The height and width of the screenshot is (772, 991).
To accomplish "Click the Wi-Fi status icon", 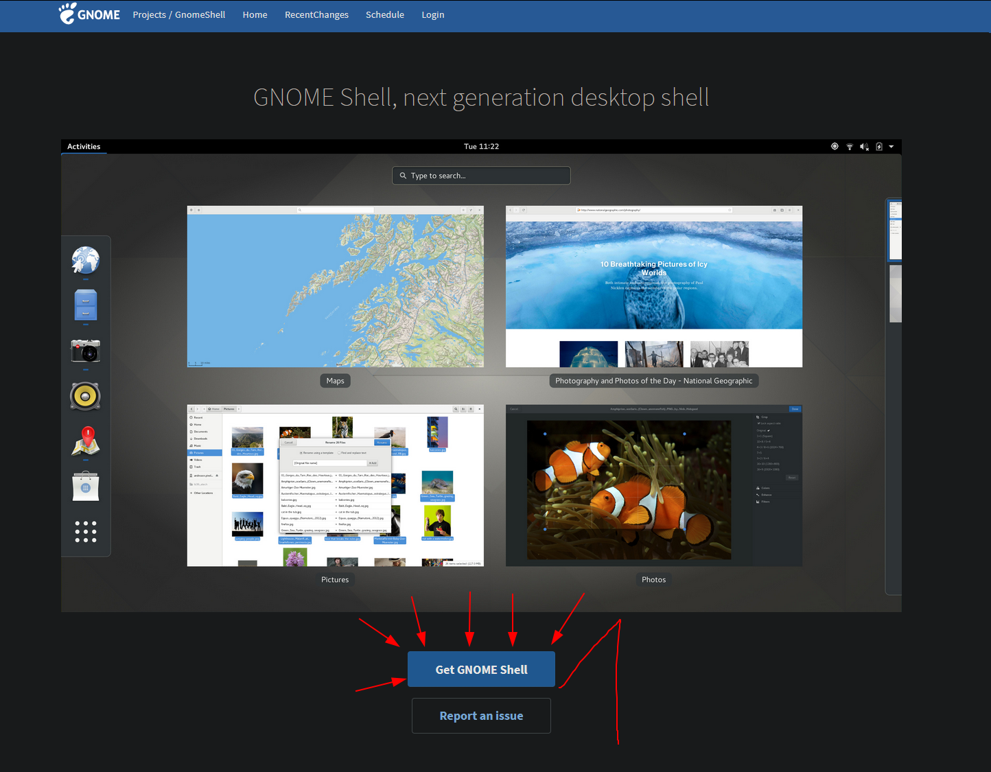I will click(x=850, y=146).
